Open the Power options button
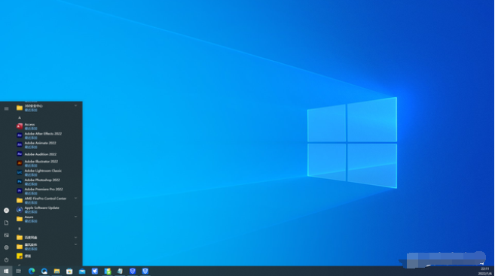495x276 pixels. click(6, 260)
